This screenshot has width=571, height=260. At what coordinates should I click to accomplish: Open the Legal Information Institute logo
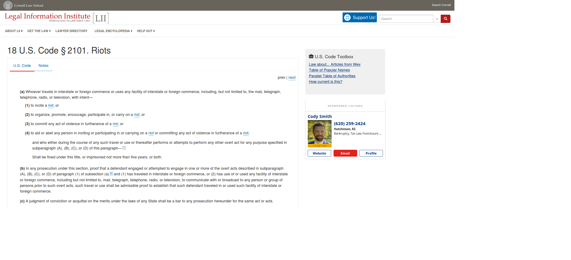point(57,18)
